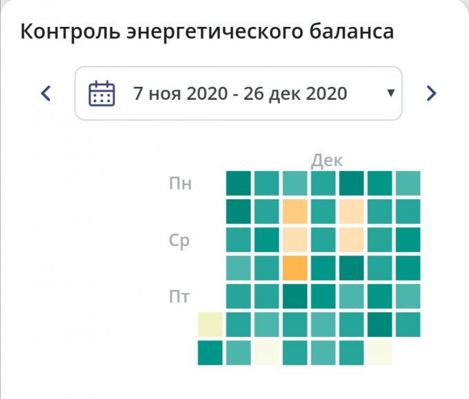Screen dimensions: 469x399
Task: Open the '7 ноя 2020 - 26 дек 2020' range
Action: pos(240,93)
